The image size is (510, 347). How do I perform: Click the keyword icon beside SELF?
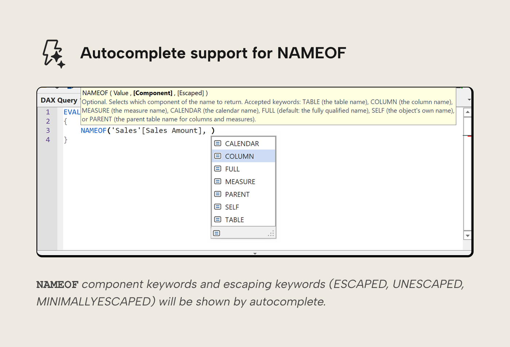pos(218,207)
